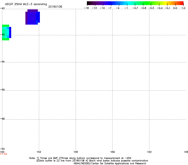
Task: Click the latitude label -46
Action: pos(2,90)
